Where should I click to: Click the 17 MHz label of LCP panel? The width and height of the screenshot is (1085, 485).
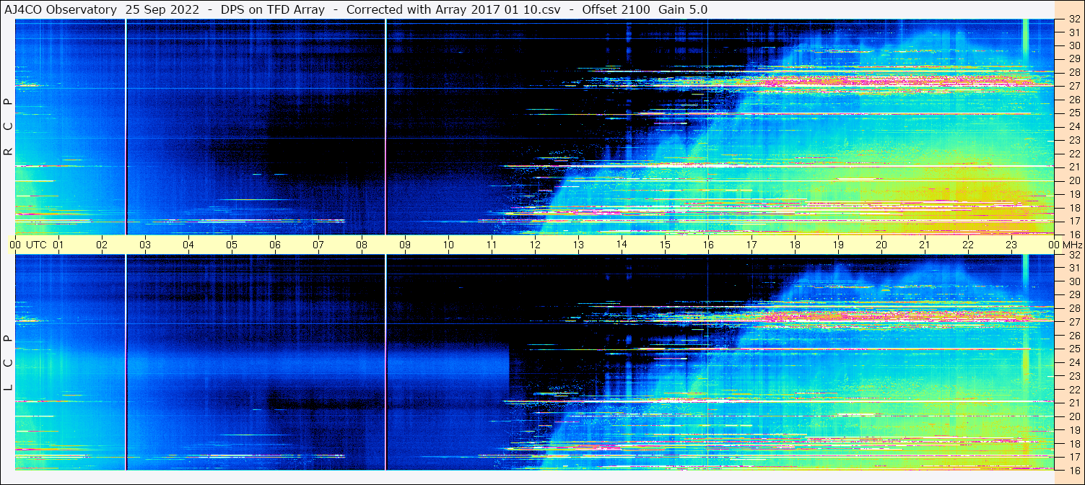pyautogui.click(x=1073, y=457)
